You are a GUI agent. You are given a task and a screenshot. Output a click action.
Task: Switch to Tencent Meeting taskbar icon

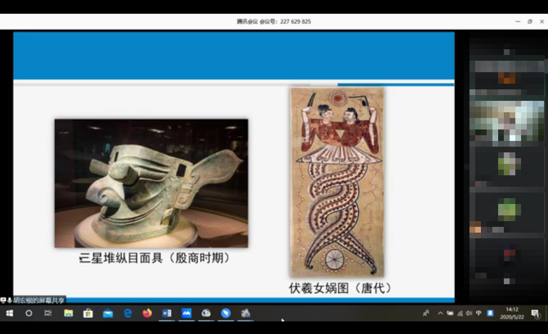coord(186,313)
